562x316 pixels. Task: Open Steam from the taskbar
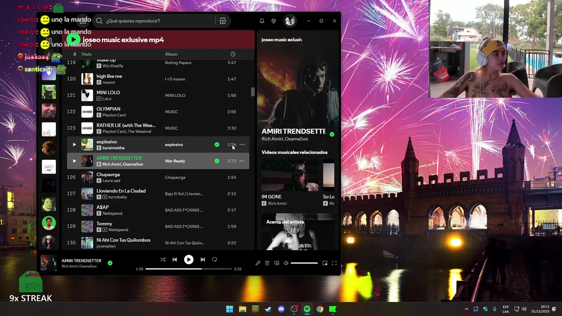point(268,309)
